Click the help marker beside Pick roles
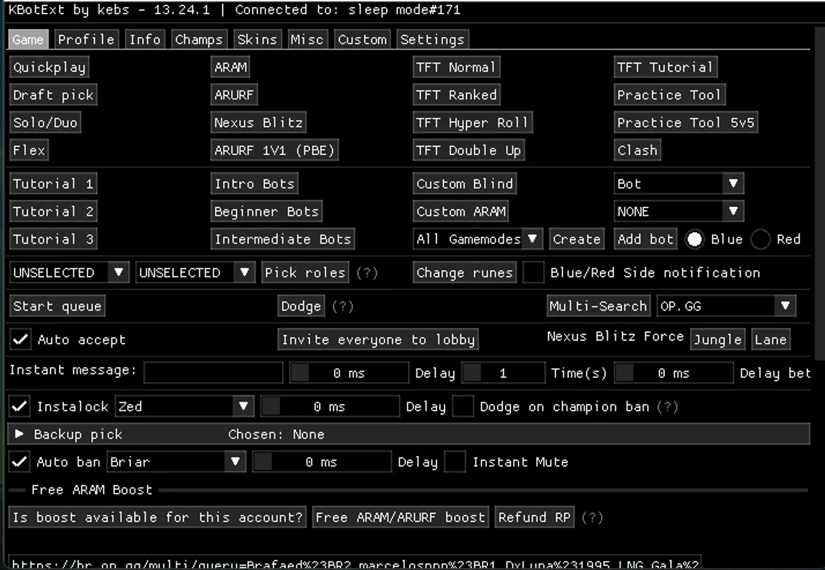This screenshot has height=570, width=825. (x=366, y=273)
